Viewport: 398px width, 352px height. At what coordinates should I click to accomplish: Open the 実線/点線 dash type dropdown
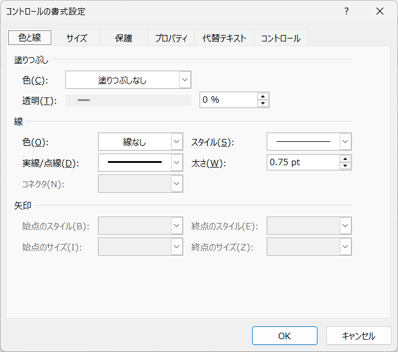point(141,162)
